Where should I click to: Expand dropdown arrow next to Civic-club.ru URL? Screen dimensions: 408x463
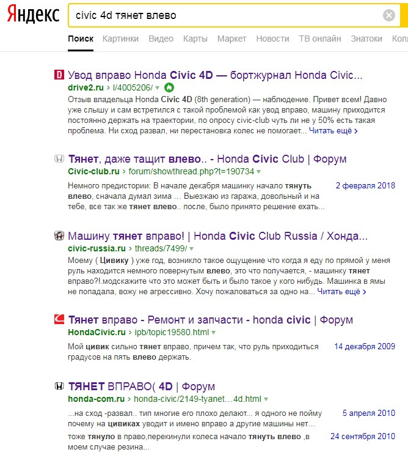coord(258,172)
